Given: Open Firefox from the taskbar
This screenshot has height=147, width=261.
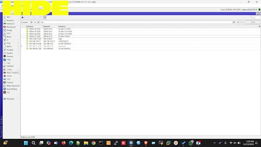Looking at the screenshot, I should click(63, 143).
